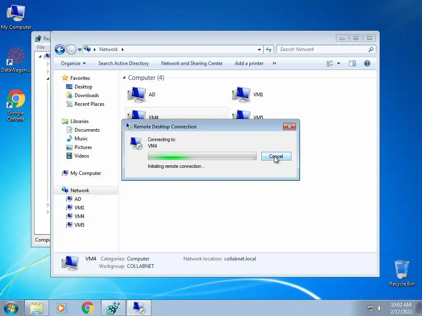This screenshot has height=316, width=422.
Task: Select Libraries in navigation pane
Action: pyautogui.click(x=80, y=121)
